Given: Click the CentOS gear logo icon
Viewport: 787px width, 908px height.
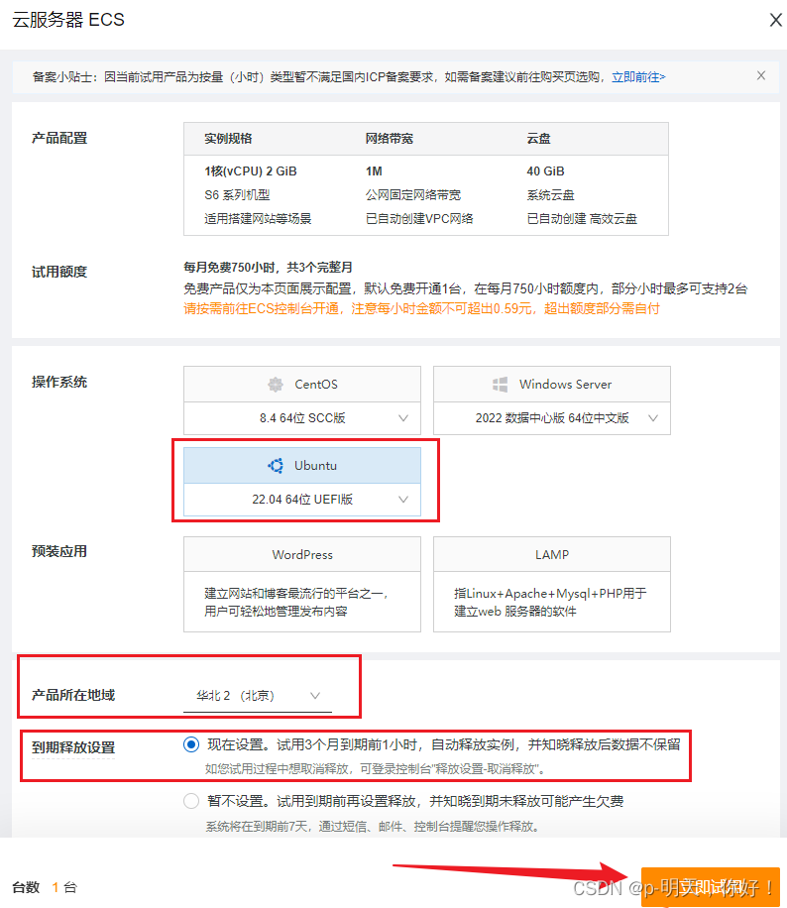Looking at the screenshot, I should tap(276, 384).
